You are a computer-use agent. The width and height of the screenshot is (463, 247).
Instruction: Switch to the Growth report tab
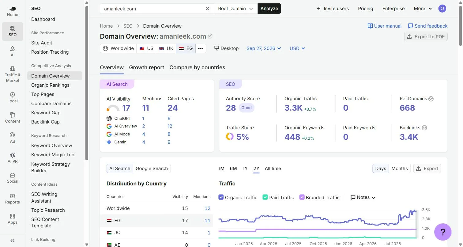tap(147, 67)
